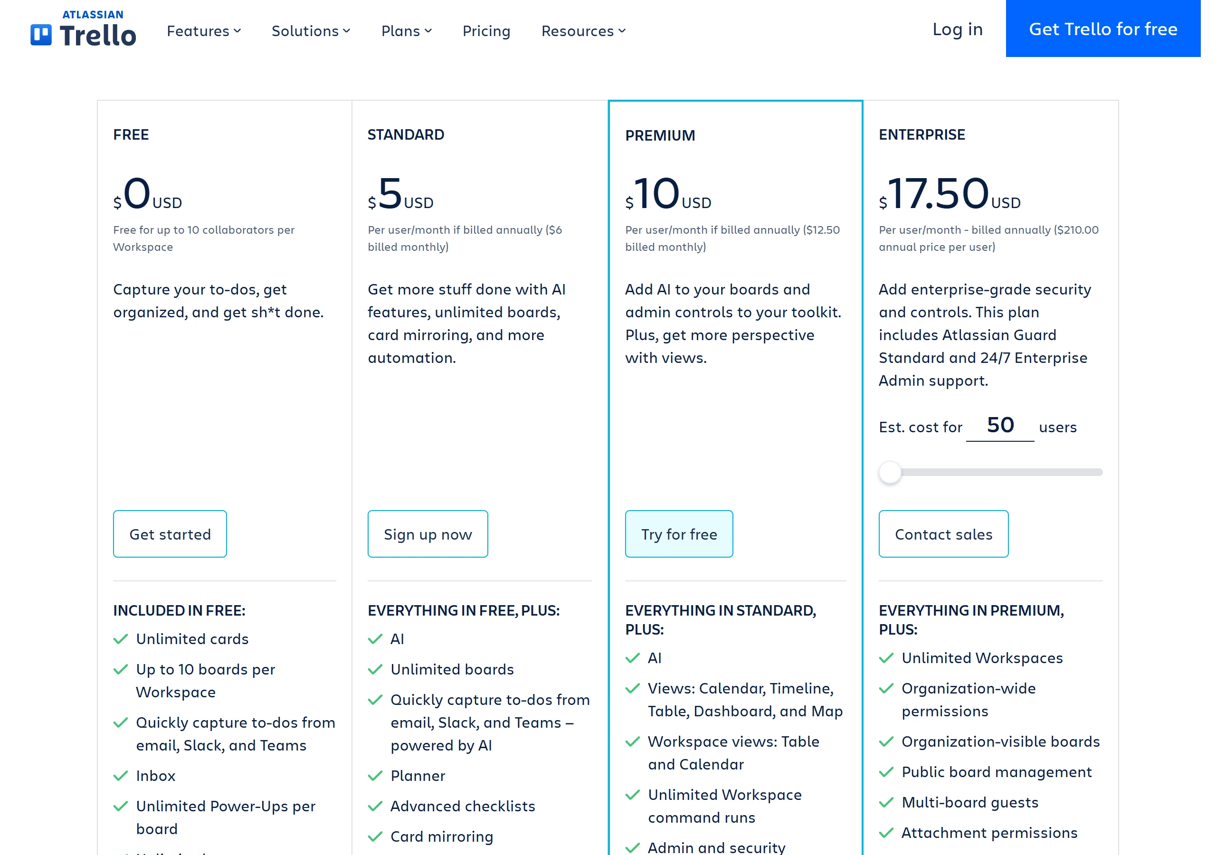Open the Features dropdown menu
1216x855 pixels.
click(x=204, y=31)
